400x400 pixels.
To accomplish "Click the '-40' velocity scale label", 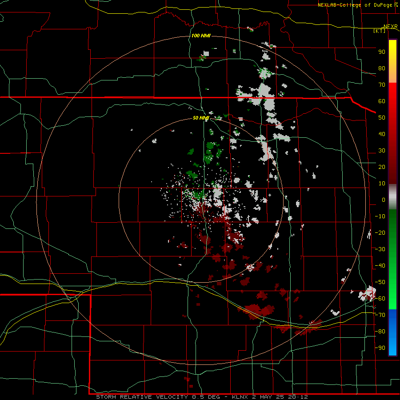I will tap(380, 266).
